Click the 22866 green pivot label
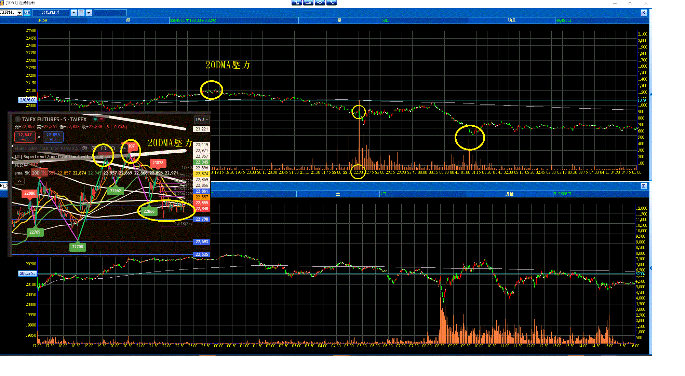This screenshot has height=376, width=685. 149,211
